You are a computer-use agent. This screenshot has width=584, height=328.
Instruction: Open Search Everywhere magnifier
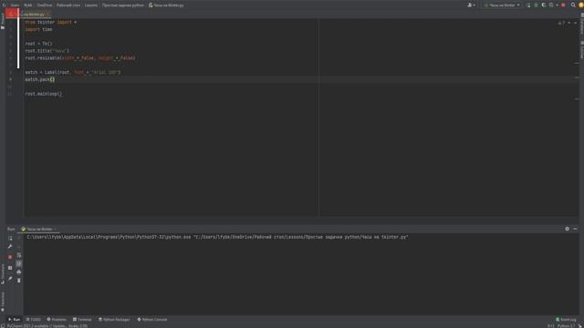573,5
